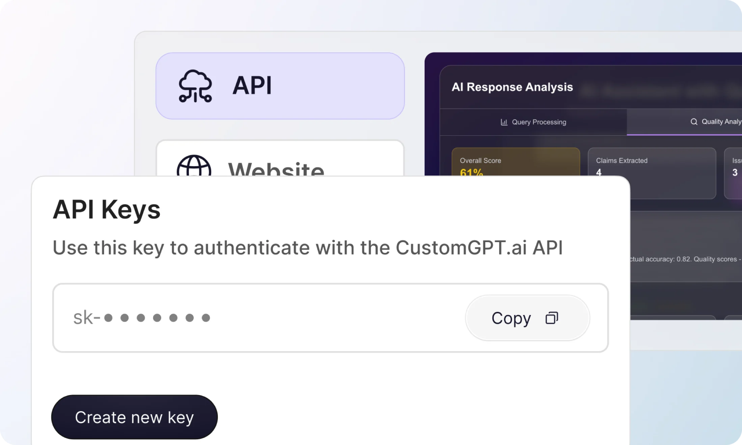Click the bar chart icon on Query Processing
The height and width of the screenshot is (445, 742).
tap(504, 122)
